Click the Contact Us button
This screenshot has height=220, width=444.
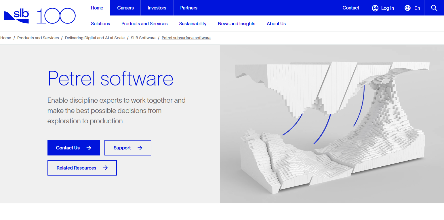tap(74, 148)
